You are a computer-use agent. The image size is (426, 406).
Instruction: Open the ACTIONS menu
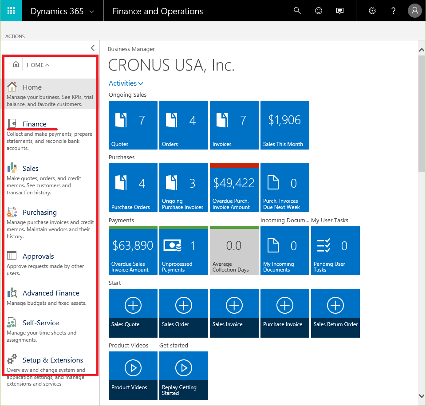(15, 36)
